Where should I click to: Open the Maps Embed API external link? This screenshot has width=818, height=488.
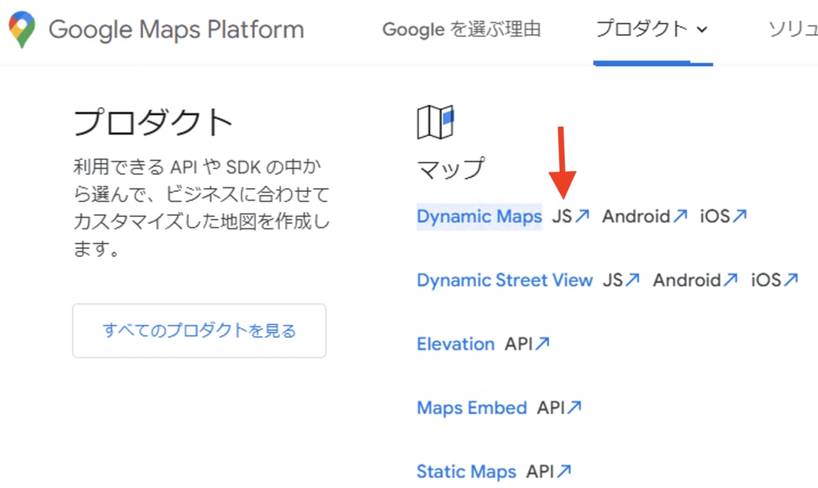pyautogui.click(x=560, y=408)
